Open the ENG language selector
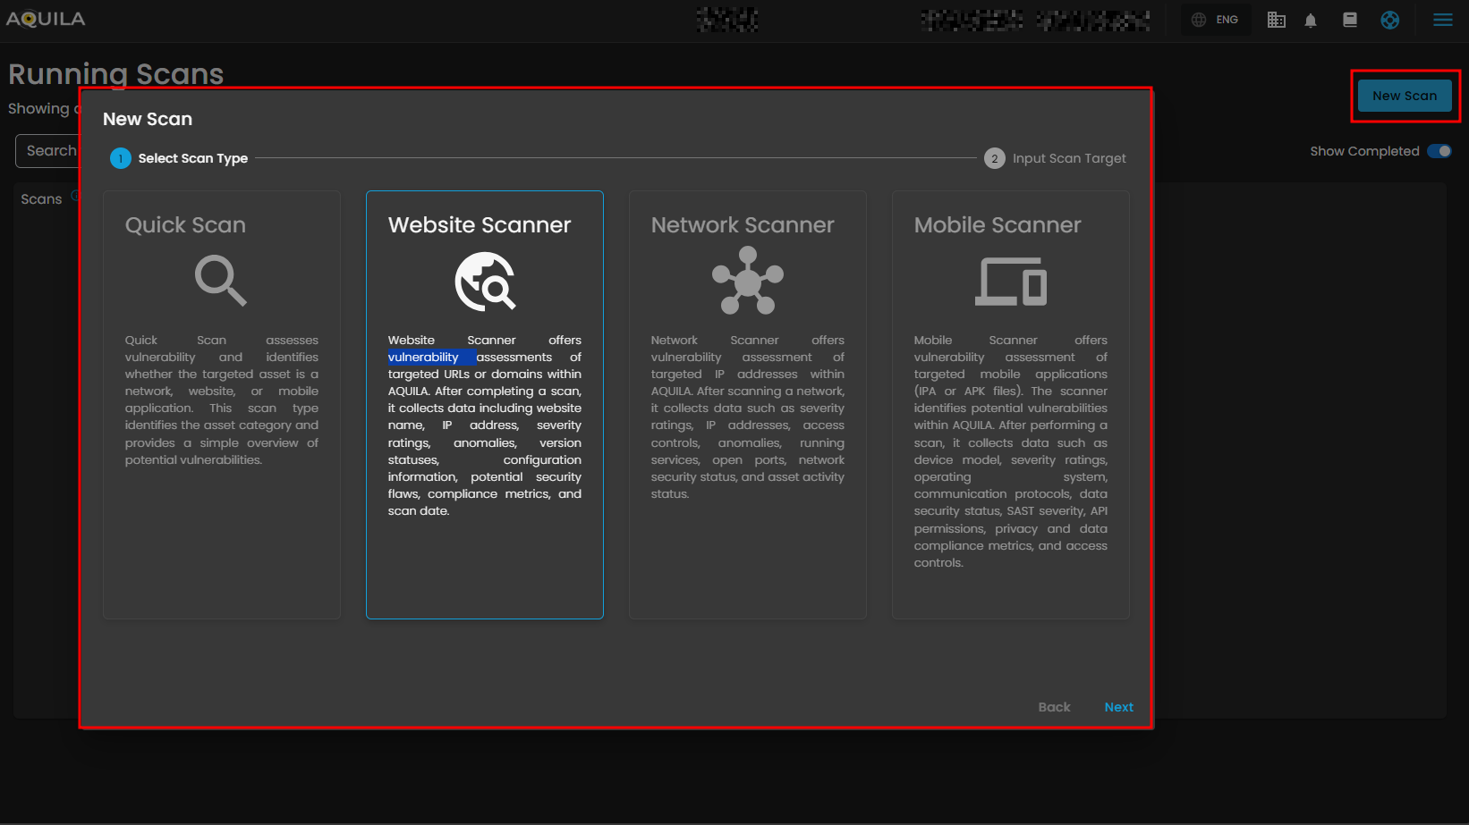Screen dimensions: 1469x825 (x=1215, y=20)
